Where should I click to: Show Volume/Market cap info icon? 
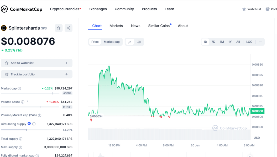40,115
